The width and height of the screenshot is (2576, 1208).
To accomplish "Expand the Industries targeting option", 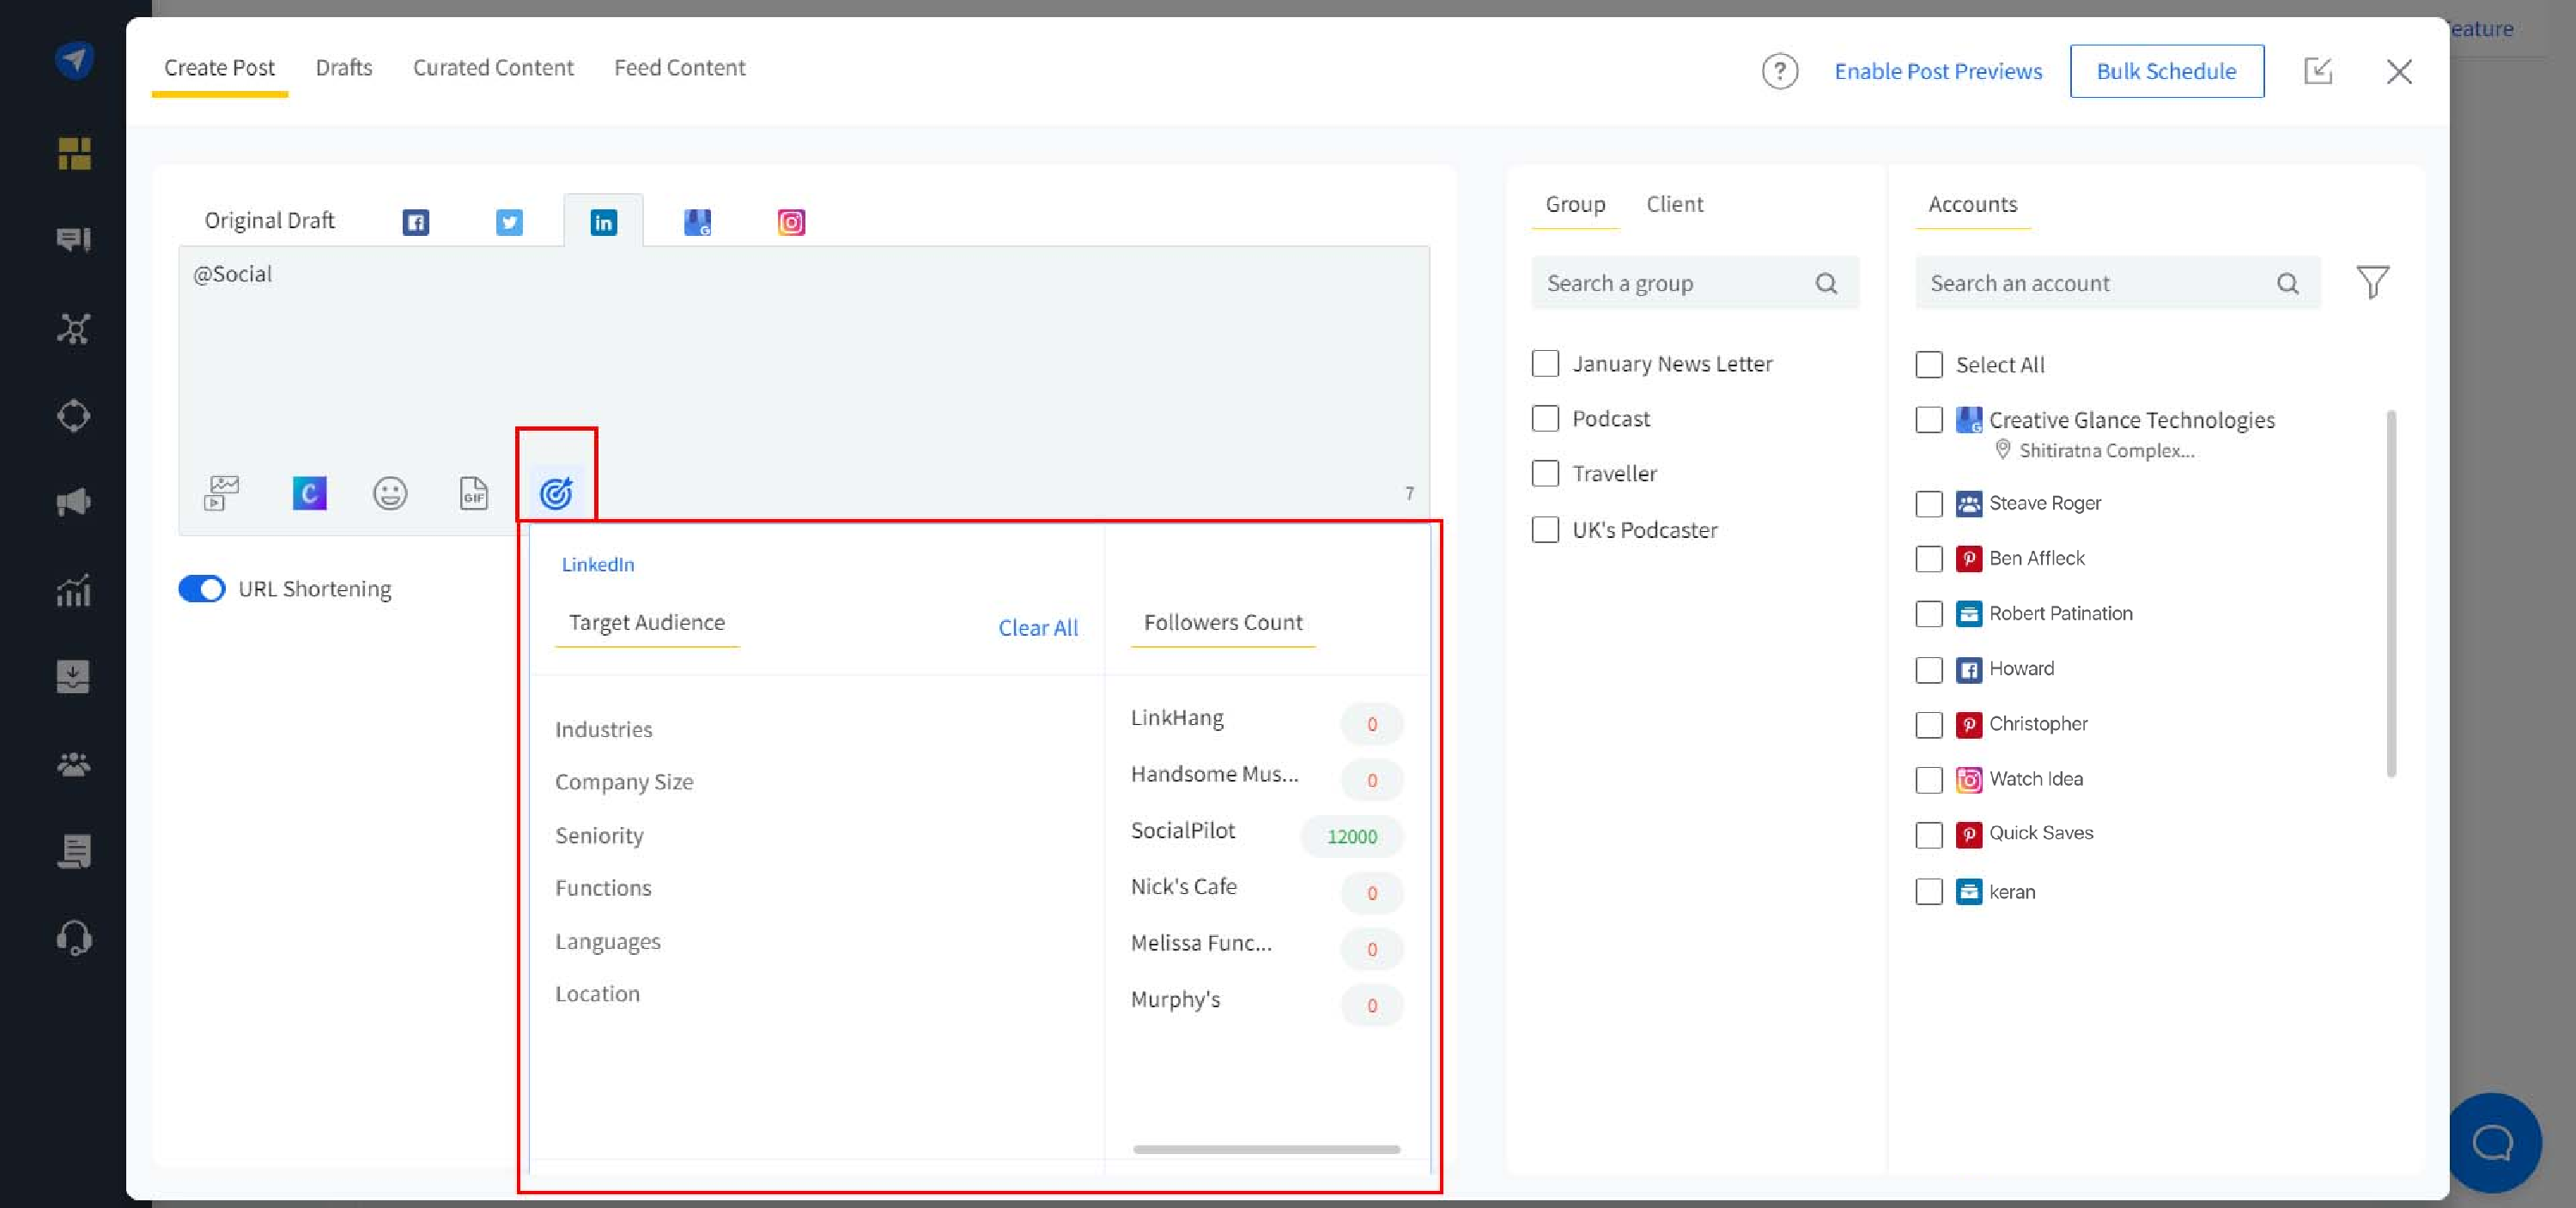I will coord(603,729).
